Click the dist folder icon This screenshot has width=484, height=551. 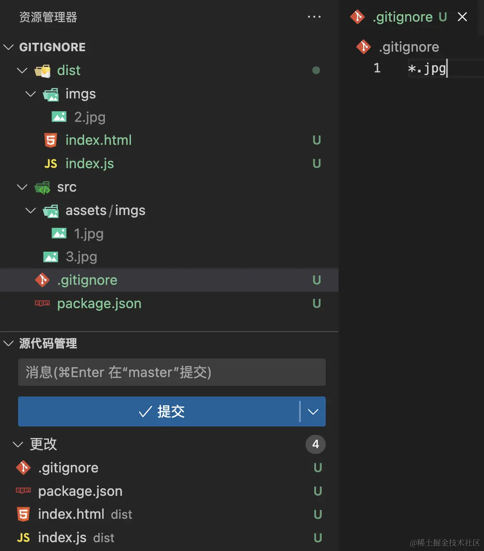pyautogui.click(x=43, y=71)
